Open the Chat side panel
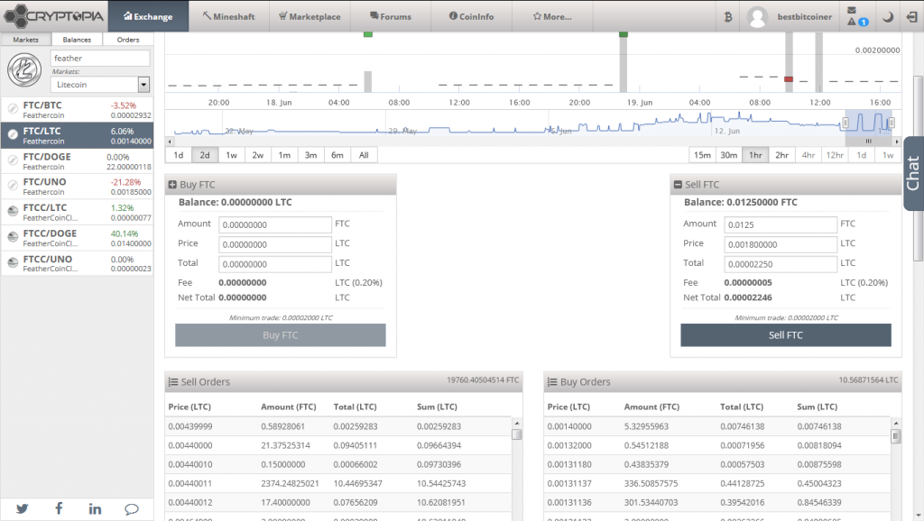This screenshot has height=521, width=924. click(x=913, y=173)
